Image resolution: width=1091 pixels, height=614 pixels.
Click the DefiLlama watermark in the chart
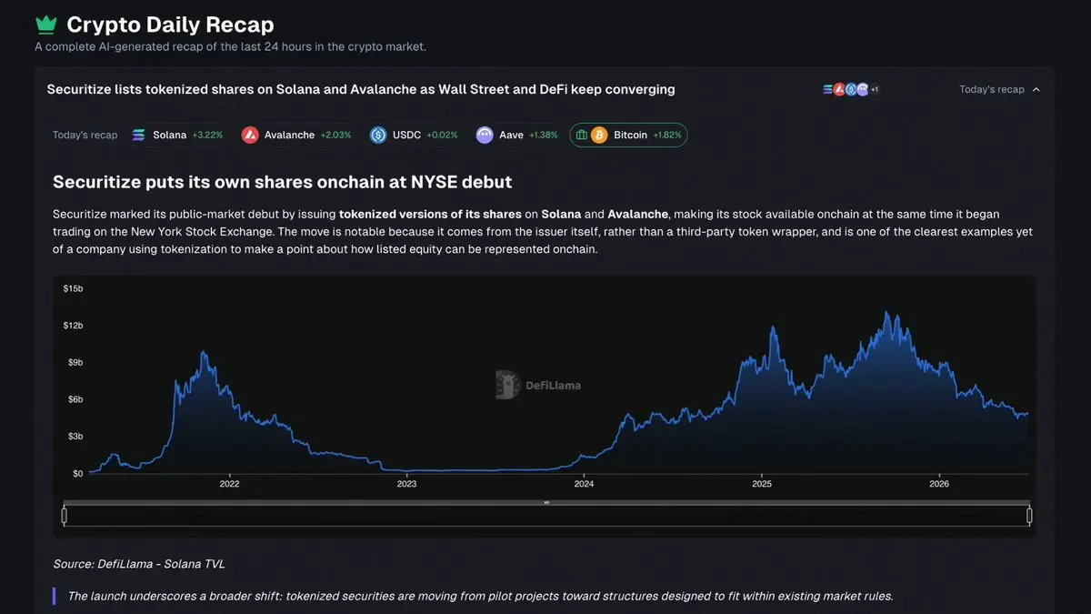[x=538, y=385]
